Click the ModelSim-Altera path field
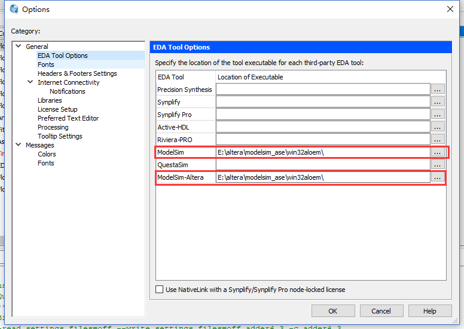Viewport: 464px width, 329px height. pos(323,177)
